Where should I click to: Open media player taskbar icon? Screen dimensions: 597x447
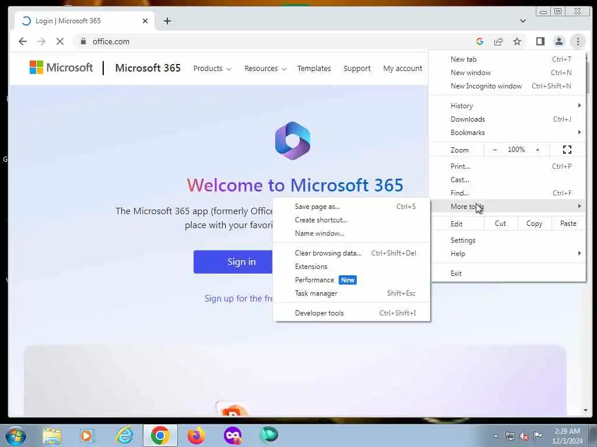click(87, 435)
